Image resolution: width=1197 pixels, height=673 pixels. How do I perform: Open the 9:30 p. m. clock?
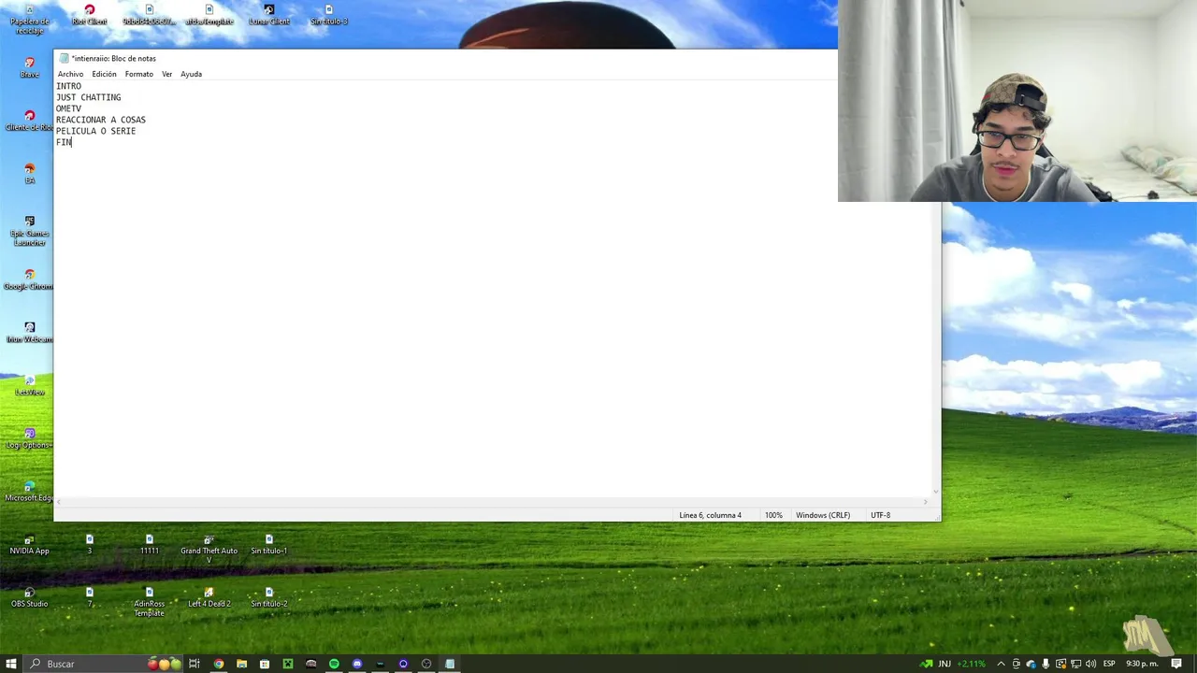1143,664
